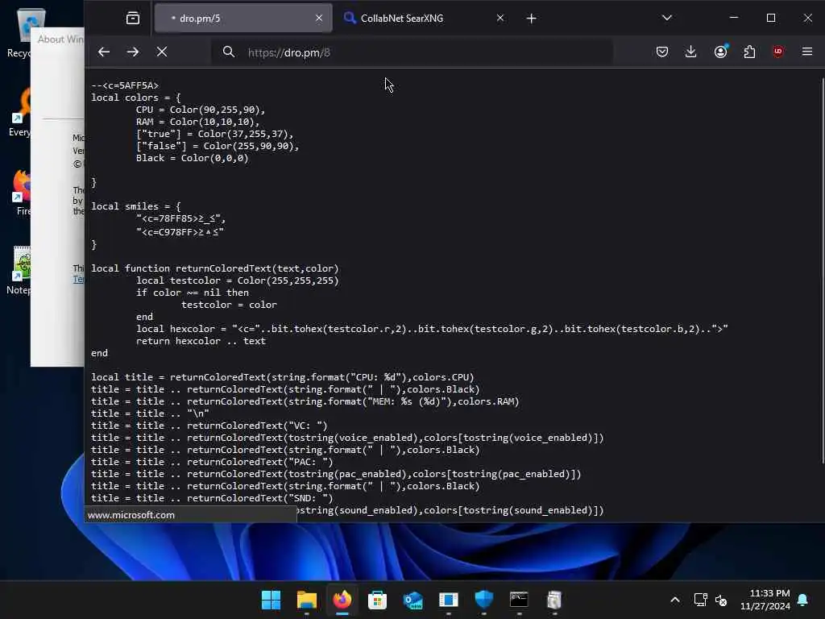
Task: Go forward to the next page
Action: click(133, 52)
